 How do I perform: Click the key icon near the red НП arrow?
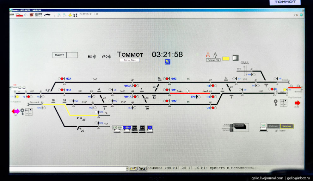pyautogui.click(x=276, y=103)
